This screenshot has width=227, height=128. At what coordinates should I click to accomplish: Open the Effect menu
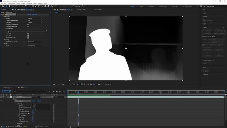pyautogui.click(x=23, y=3)
